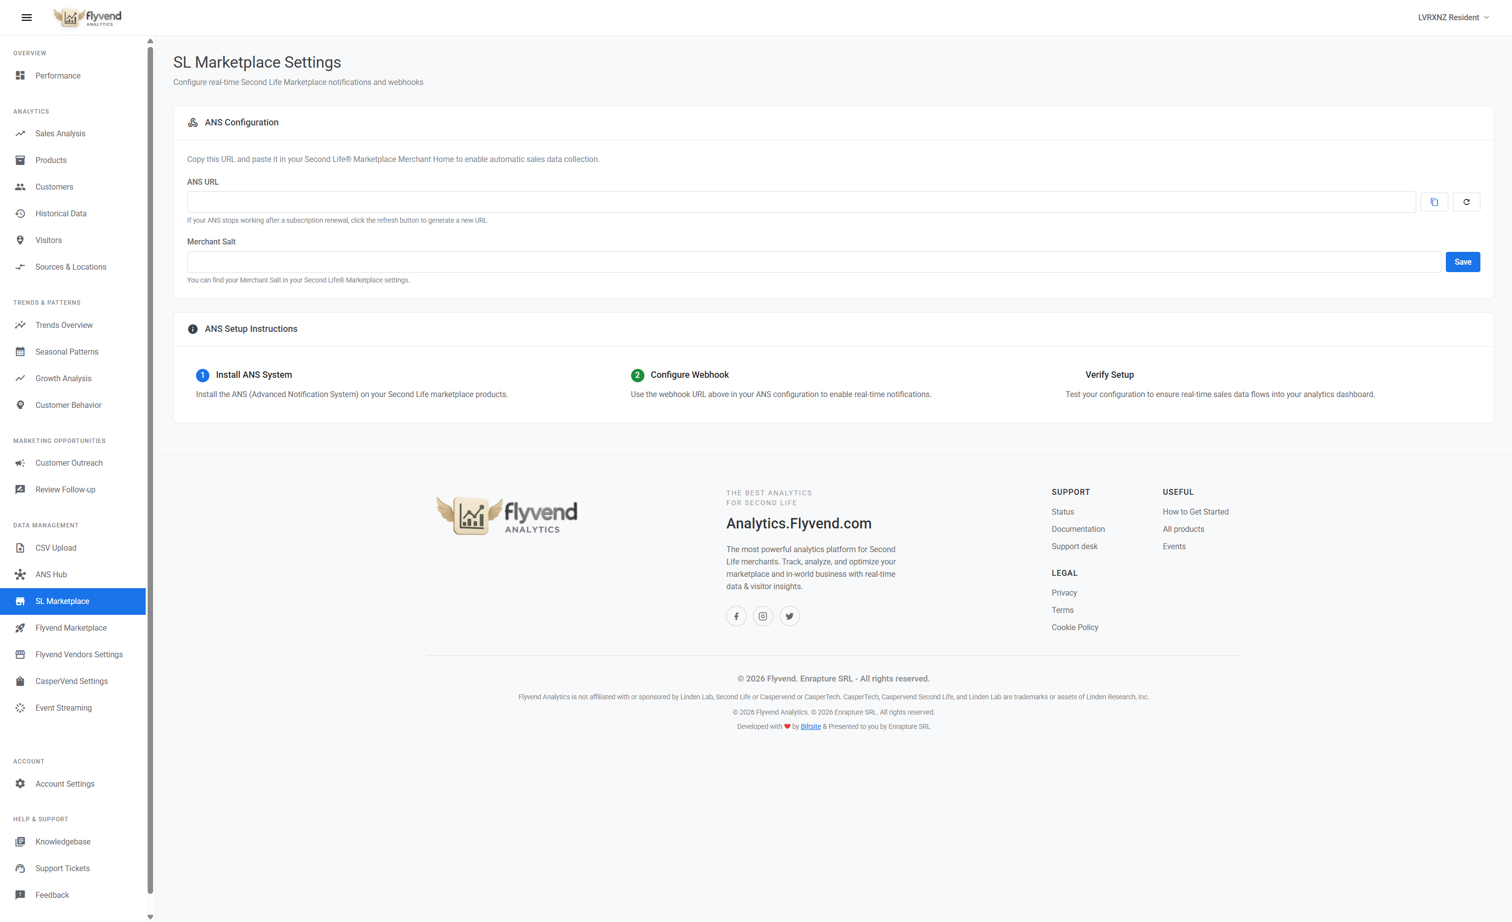This screenshot has height=922, width=1512.
Task: Select the ANS Hub sidebar icon
Action: coord(20,574)
